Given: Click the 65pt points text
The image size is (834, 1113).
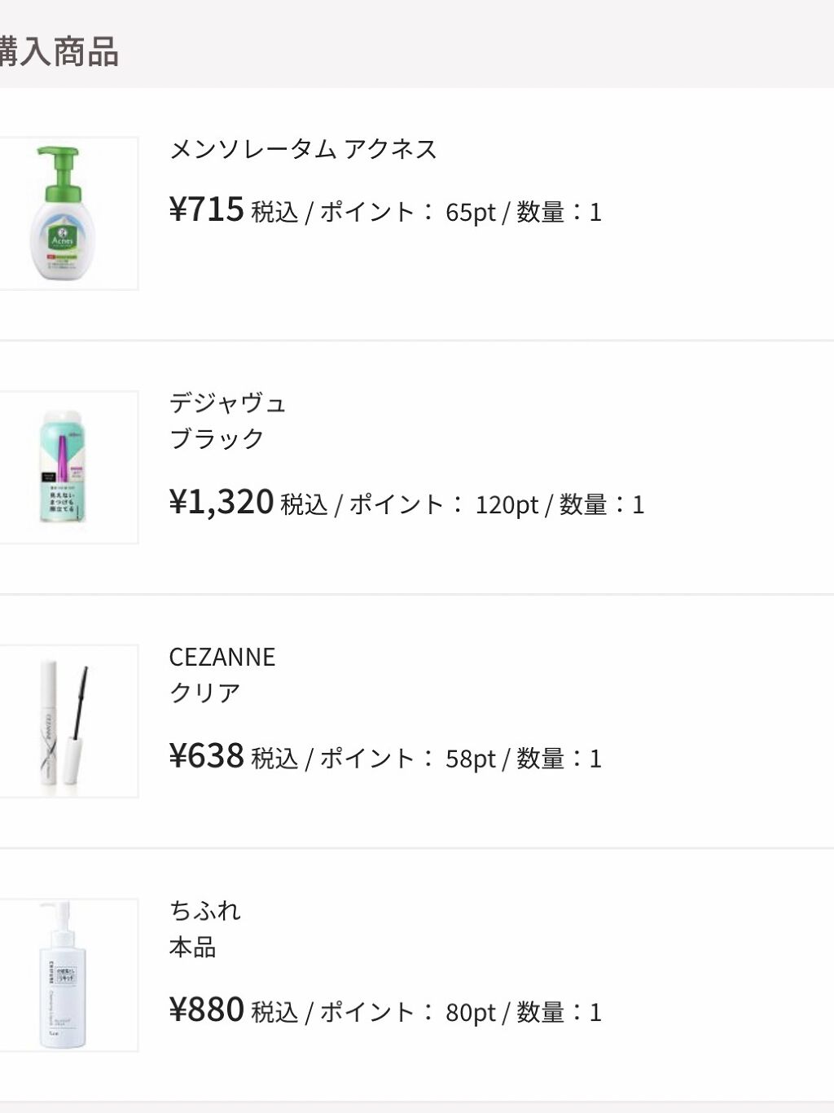Looking at the screenshot, I should point(470,213).
